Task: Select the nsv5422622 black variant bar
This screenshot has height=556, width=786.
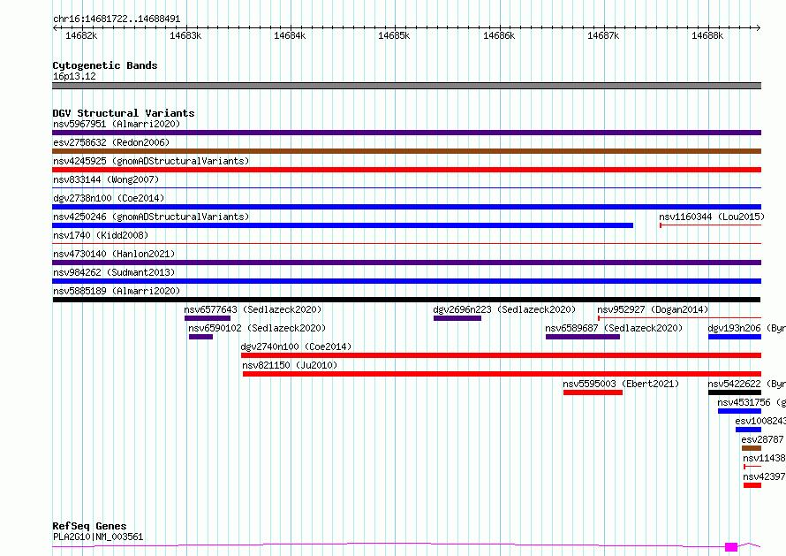Action: (x=735, y=392)
